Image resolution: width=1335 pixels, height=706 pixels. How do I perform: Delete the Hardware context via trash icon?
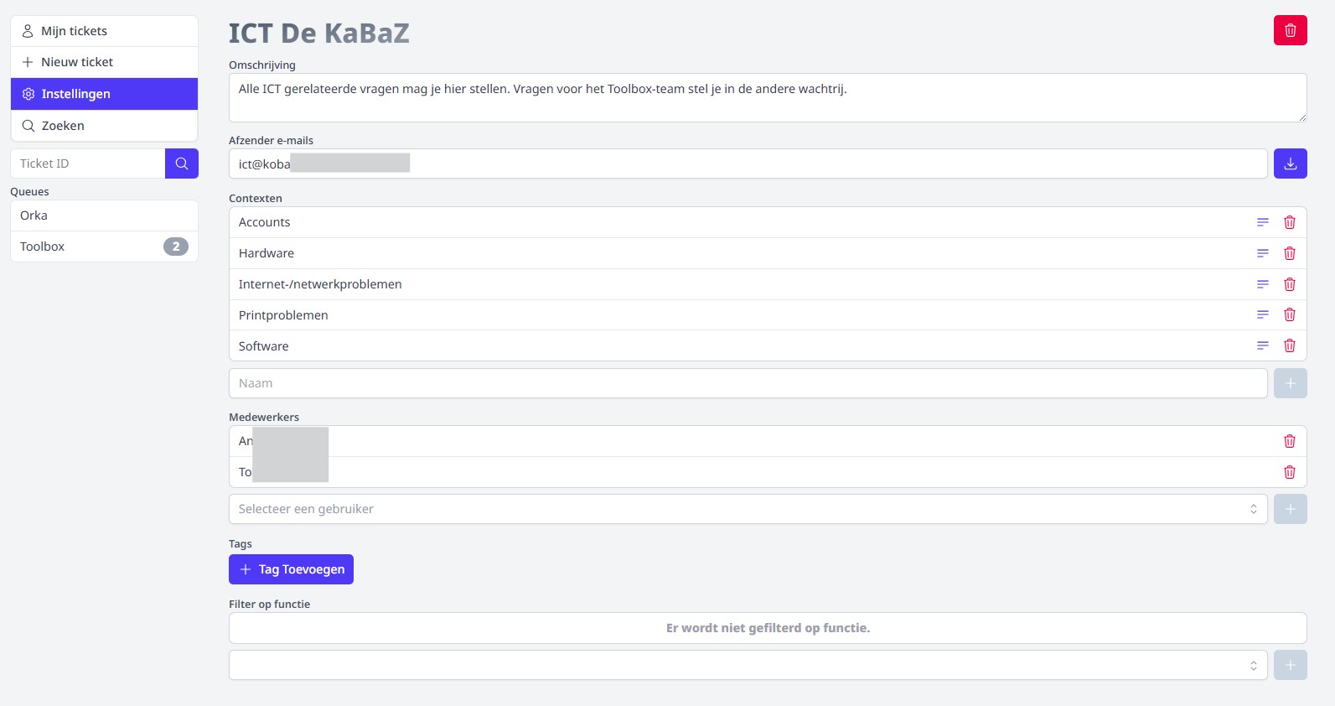(x=1290, y=252)
